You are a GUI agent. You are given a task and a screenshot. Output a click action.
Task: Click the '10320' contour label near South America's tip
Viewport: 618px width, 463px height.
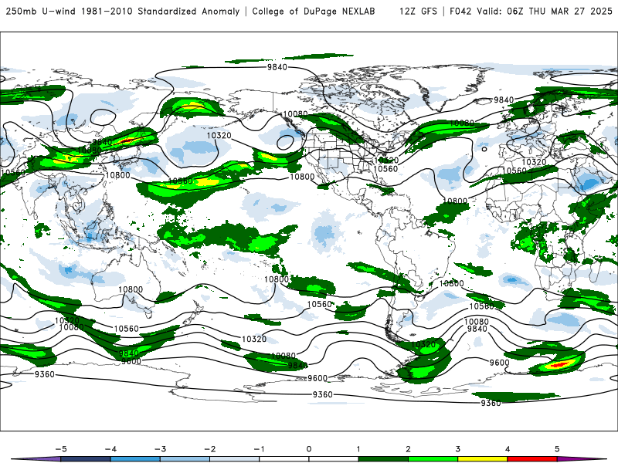[x=423, y=344]
